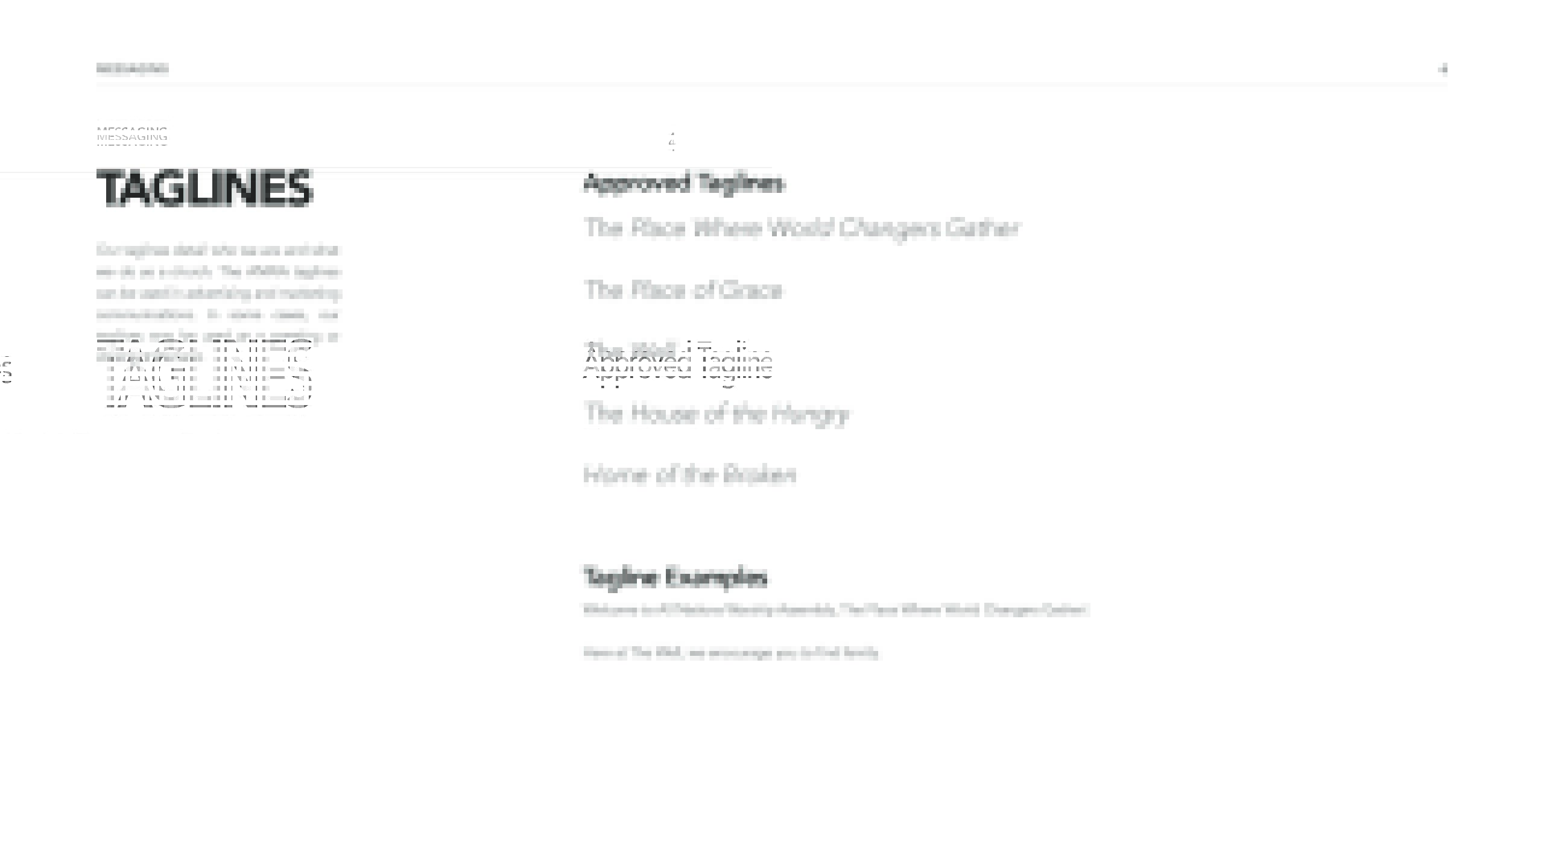Screen dimensions: 1544x868
Task: Select 'The House of the Hungry' tagline
Action: pyautogui.click(x=717, y=412)
